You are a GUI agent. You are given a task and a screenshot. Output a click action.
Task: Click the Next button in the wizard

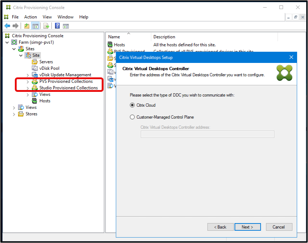(x=247, y=227)
